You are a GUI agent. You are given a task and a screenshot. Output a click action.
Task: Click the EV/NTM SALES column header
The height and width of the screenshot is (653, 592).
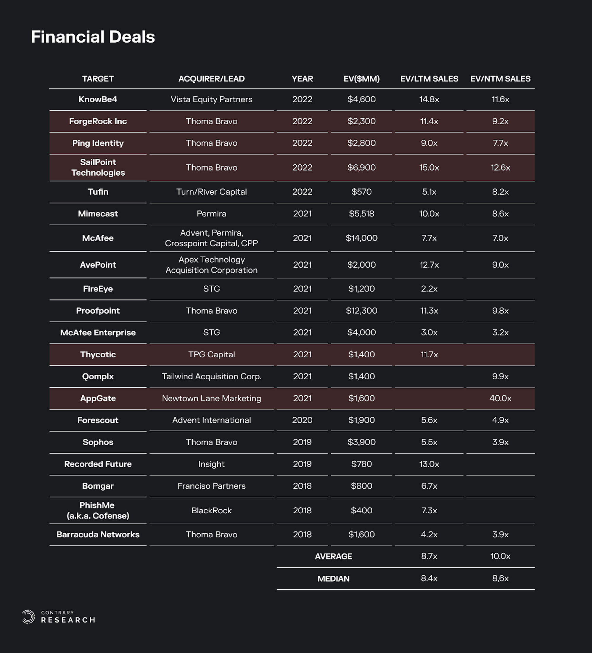click(x=500, y=79)
